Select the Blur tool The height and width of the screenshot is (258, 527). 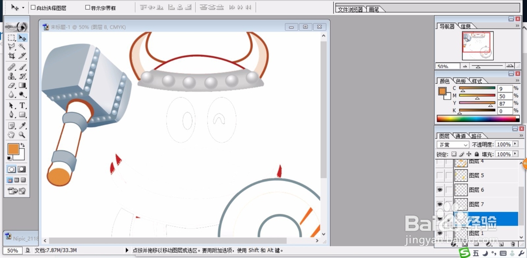(x=12, y=94)
